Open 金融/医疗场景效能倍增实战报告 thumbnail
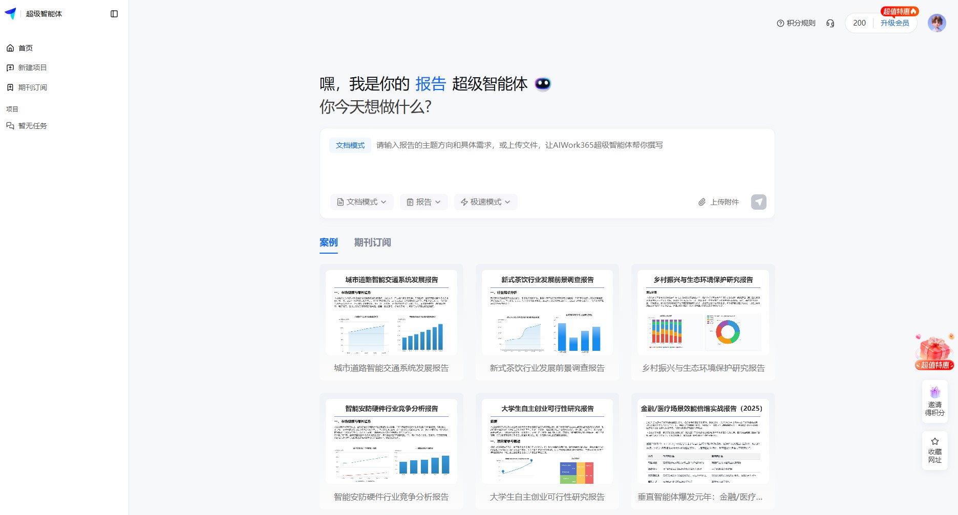 703,441
